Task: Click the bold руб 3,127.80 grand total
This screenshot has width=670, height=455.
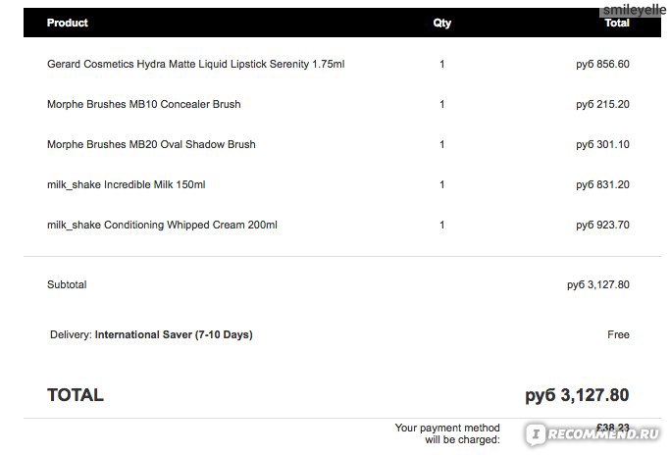Action: [x=577, y=395]
